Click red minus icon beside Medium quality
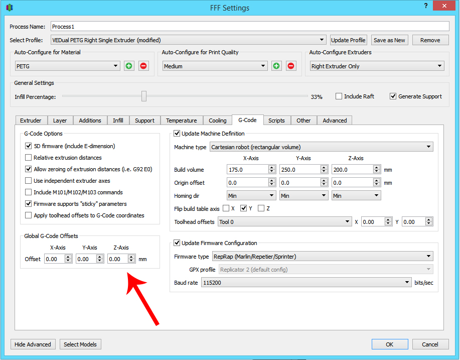The image size is (460, 360). pos(291,66)
